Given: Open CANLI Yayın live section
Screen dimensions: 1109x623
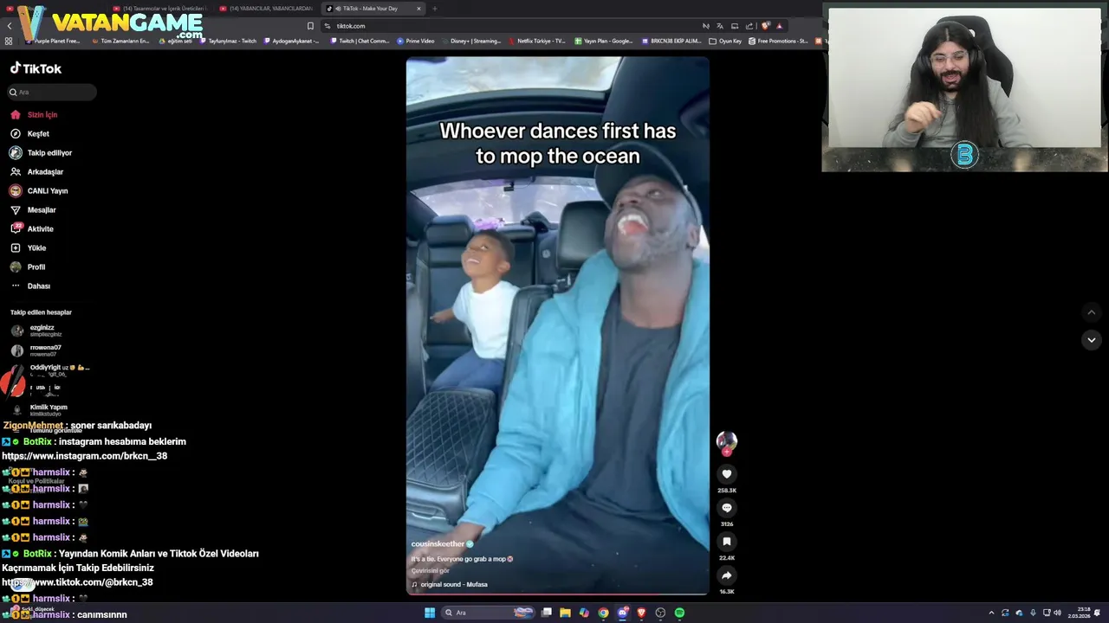Looking at the screenshot, I should (38, 190).
